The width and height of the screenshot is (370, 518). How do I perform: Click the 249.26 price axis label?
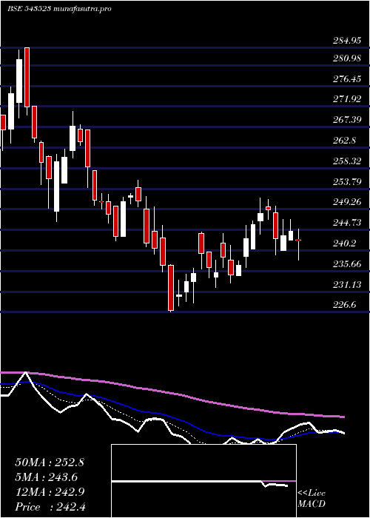click(x=346, y=202)
